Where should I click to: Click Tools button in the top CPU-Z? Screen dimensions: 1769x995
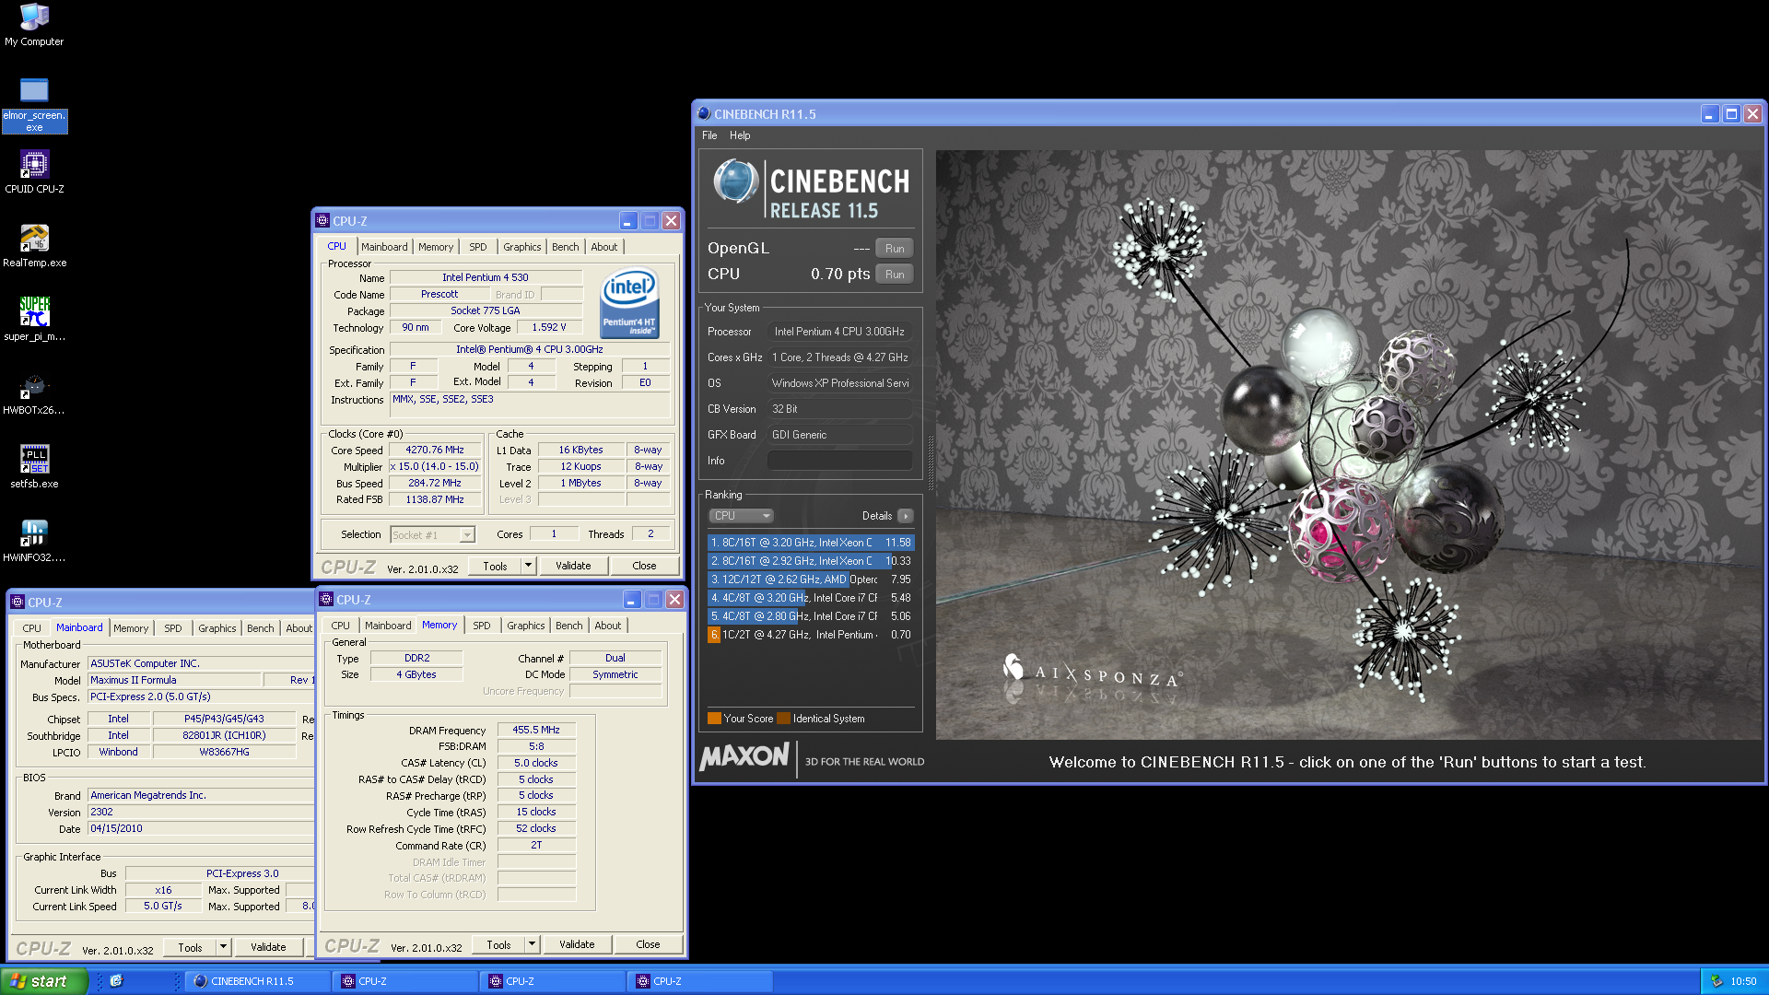(x=495, y=566)
